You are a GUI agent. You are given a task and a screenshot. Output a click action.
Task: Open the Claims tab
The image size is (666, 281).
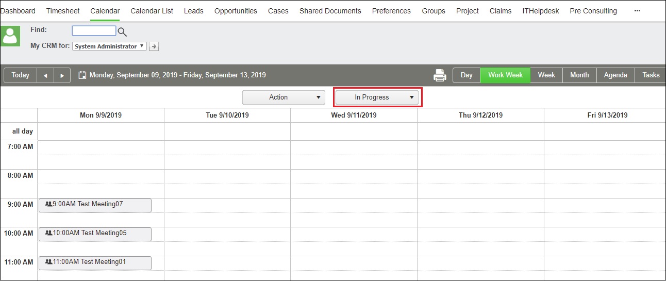501,11
